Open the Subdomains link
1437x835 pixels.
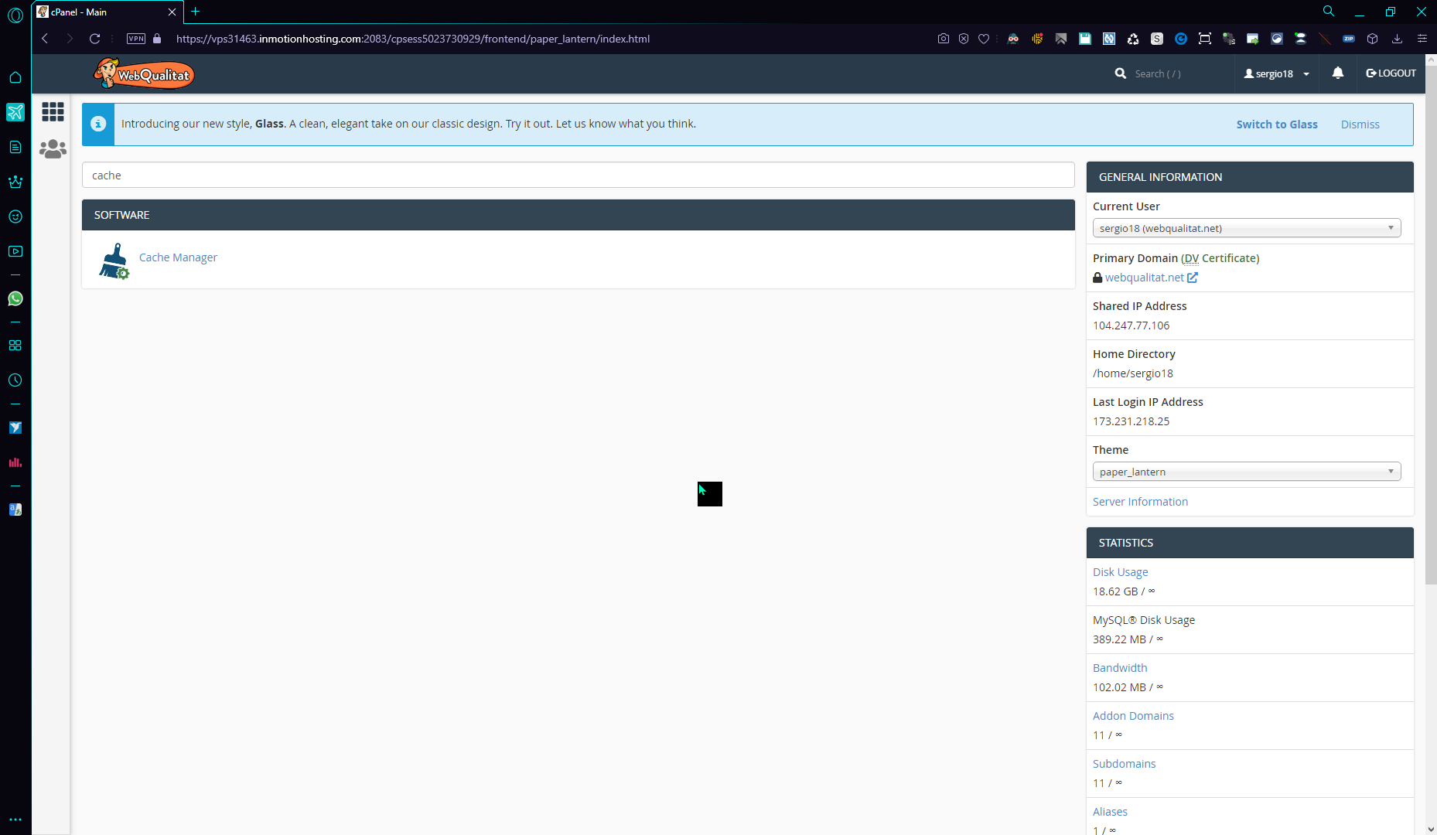pos(1124,764)
